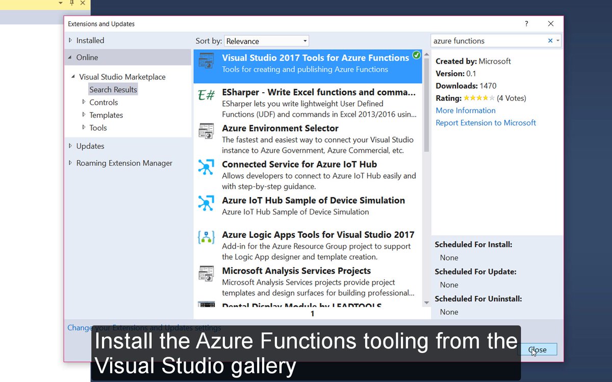Click the Scheduled For Uninstall label
612x382 pixels.
pyautogui.click(x=478, y=298)
